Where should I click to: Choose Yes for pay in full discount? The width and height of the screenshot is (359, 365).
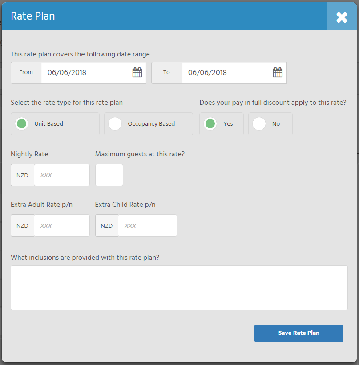222,124
